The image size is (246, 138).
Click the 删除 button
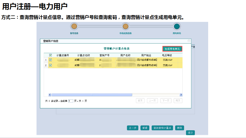(180, 128)
